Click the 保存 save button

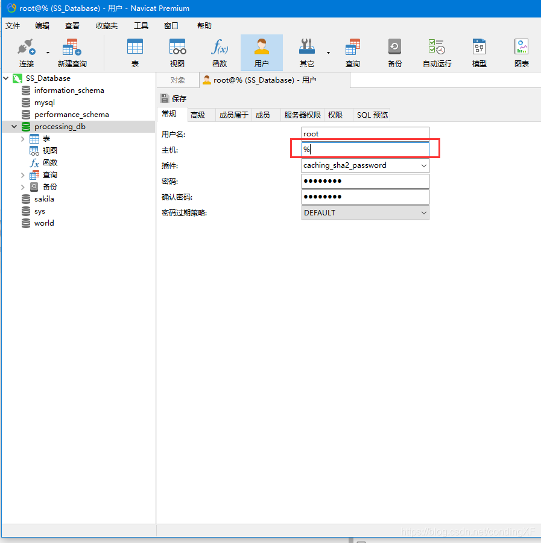point(174,99)
